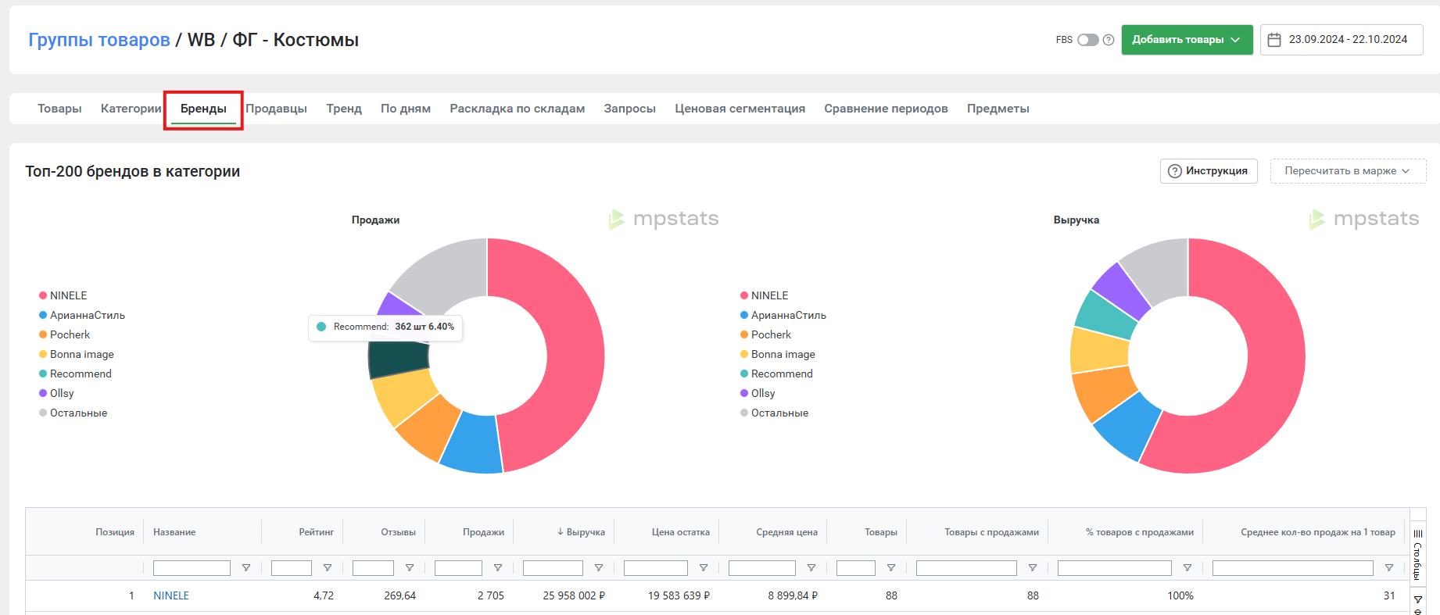Viewport: 1440px width, 615px height.
Task: Open the По дням tab
Action: coord(406,109)
